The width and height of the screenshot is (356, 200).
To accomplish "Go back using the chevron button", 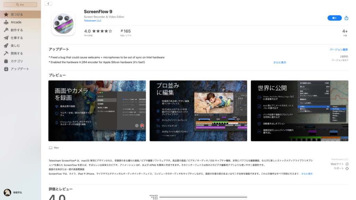I will click(x=48, y=3).
